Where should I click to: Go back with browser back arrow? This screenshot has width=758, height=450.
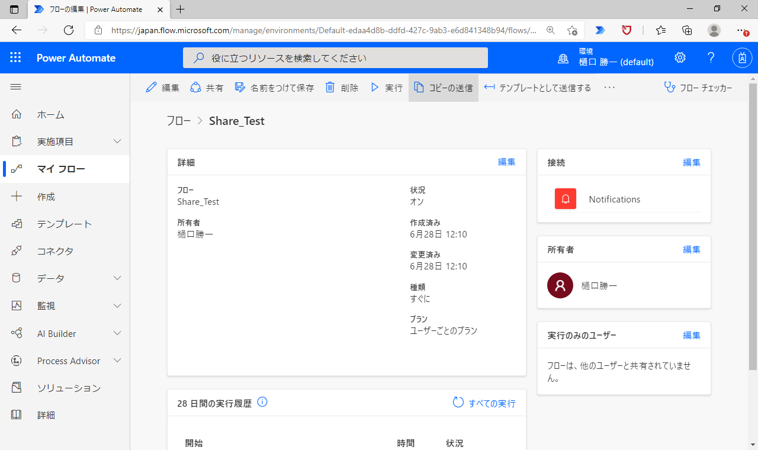click(16, 30)
